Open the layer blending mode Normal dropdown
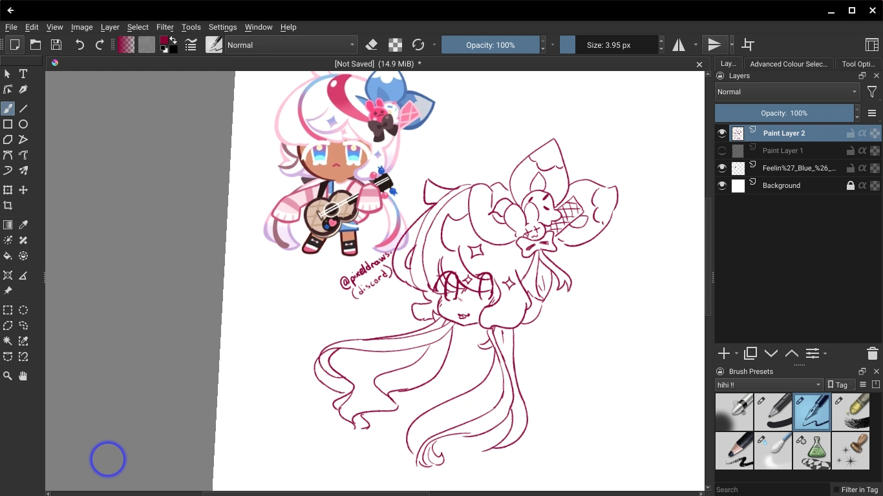Image resolution: width=883 pixels, height=496 pixels. tap(786, 92)
